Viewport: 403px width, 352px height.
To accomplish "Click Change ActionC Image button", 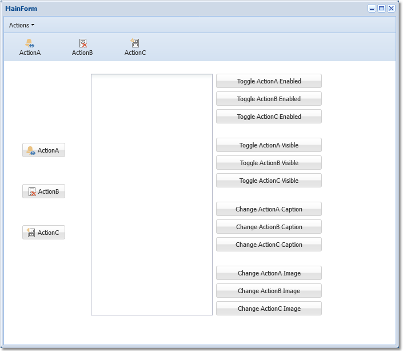I will [x=269, y=309].
